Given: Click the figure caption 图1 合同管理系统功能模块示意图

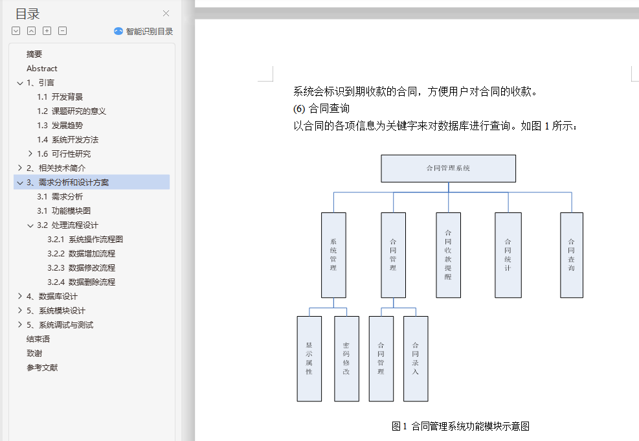Looking at the screenshot, I should tap(460, 426).
